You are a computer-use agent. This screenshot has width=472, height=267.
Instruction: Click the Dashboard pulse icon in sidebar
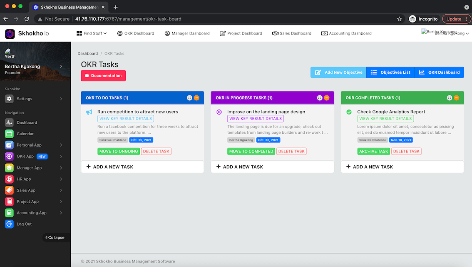click(9, 122)
